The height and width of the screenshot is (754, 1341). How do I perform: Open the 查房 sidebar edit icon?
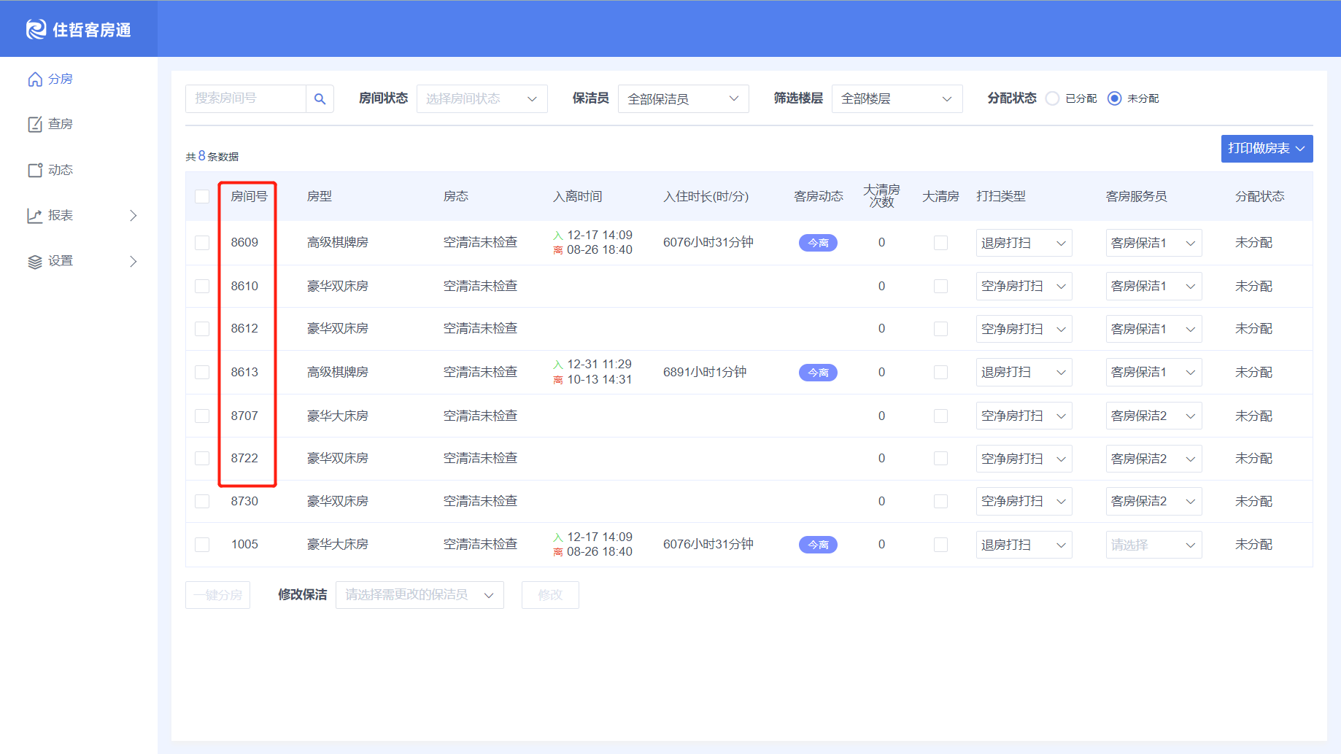pos(35,125)
